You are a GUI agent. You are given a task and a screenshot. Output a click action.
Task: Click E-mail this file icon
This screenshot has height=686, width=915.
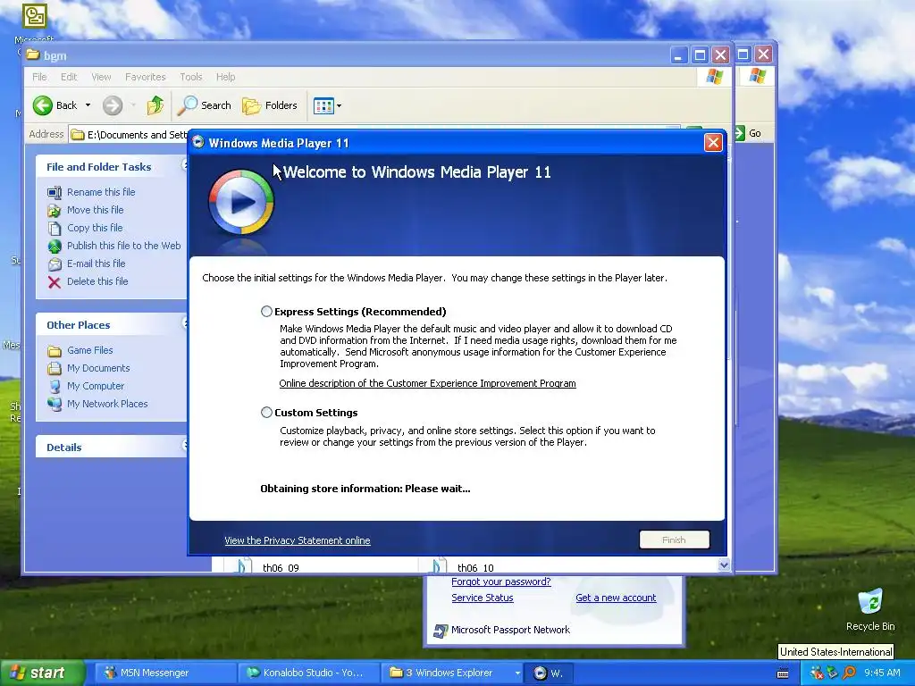point(55,264)
